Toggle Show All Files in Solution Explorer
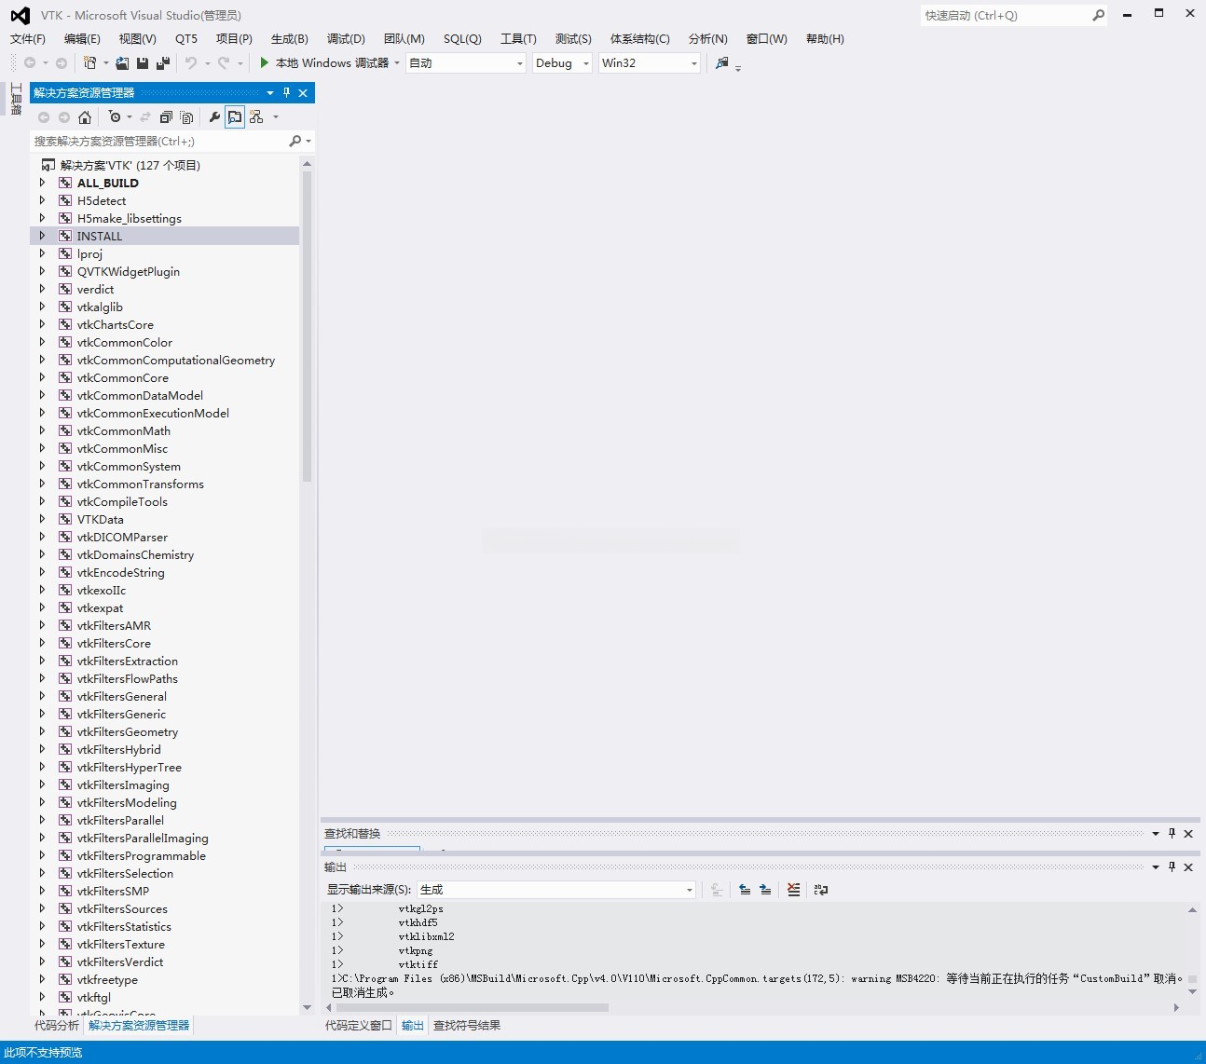Viewport: 1206px width, 1064px height. pyautogui.click(x=186, y=117)
